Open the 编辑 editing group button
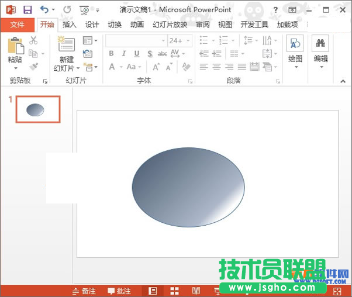 pos(320,52)
